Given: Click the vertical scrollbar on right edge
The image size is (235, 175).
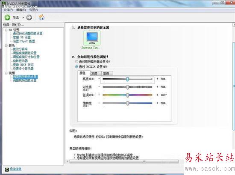Looking at the screenshot, I should pos(234,86).
